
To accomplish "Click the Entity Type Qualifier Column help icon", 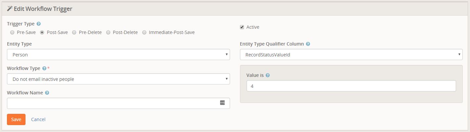I will click(x=308, y=44).
